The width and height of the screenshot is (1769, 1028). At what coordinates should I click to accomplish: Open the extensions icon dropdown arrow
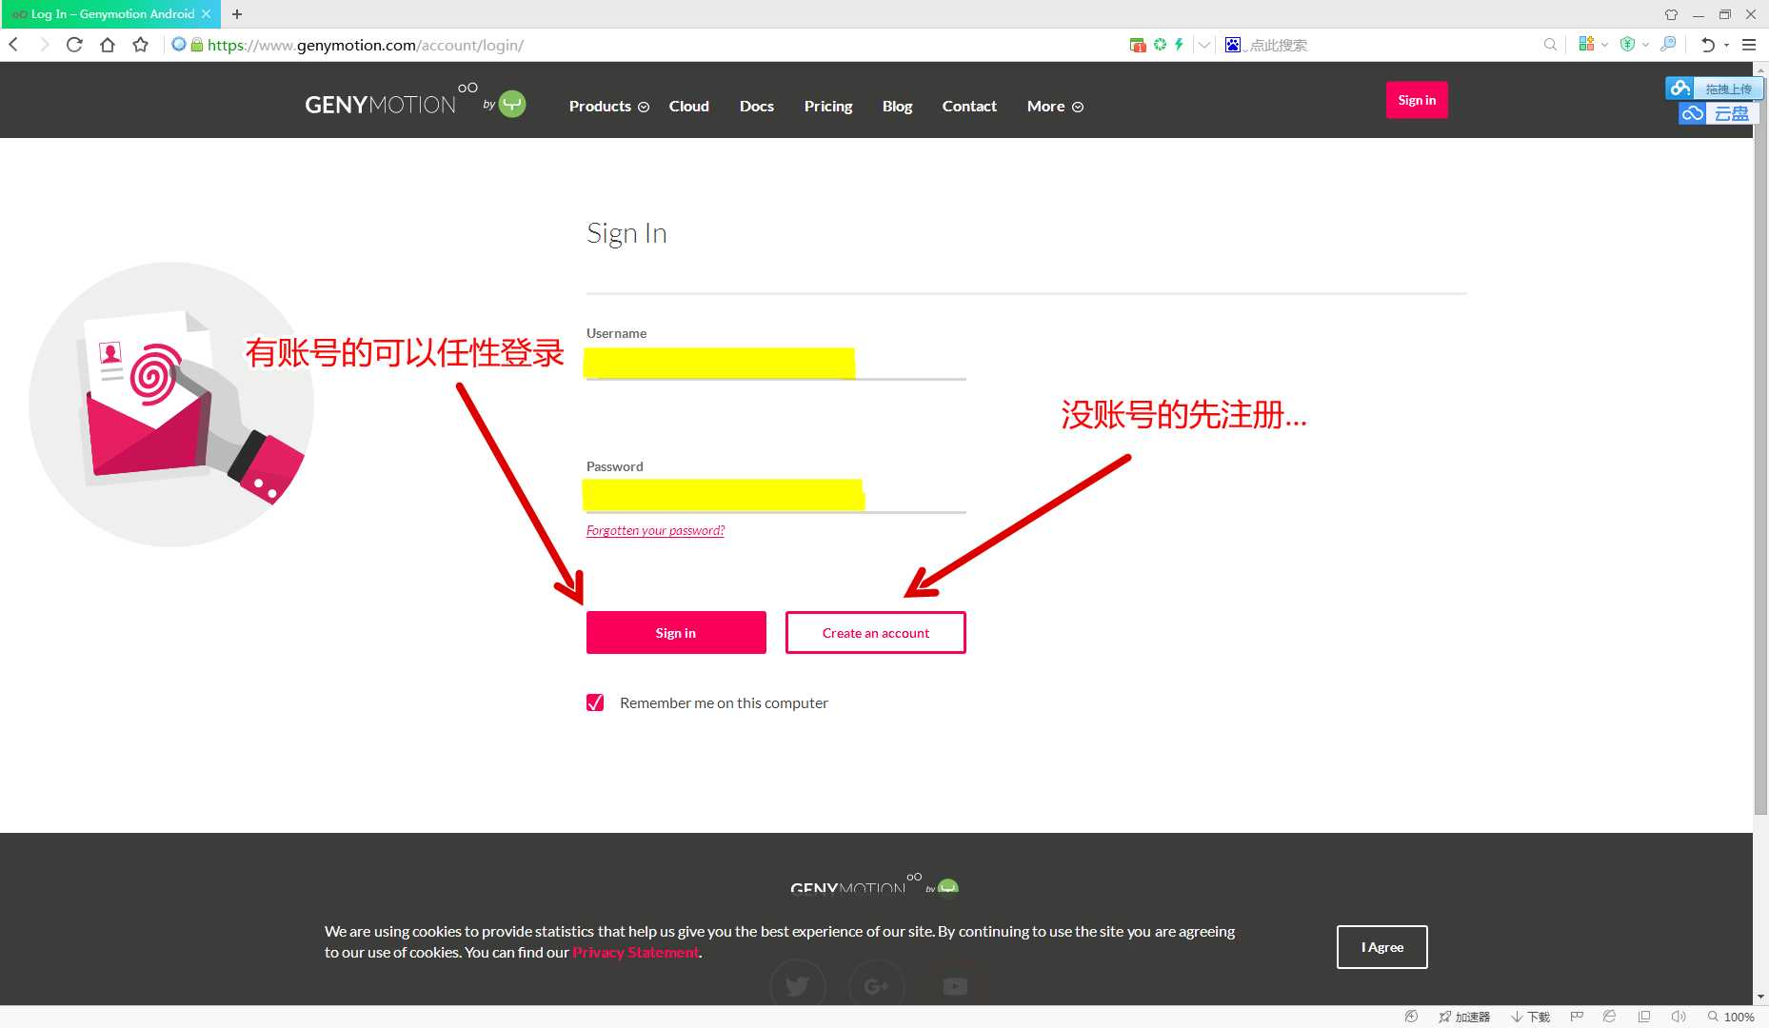1604,45
